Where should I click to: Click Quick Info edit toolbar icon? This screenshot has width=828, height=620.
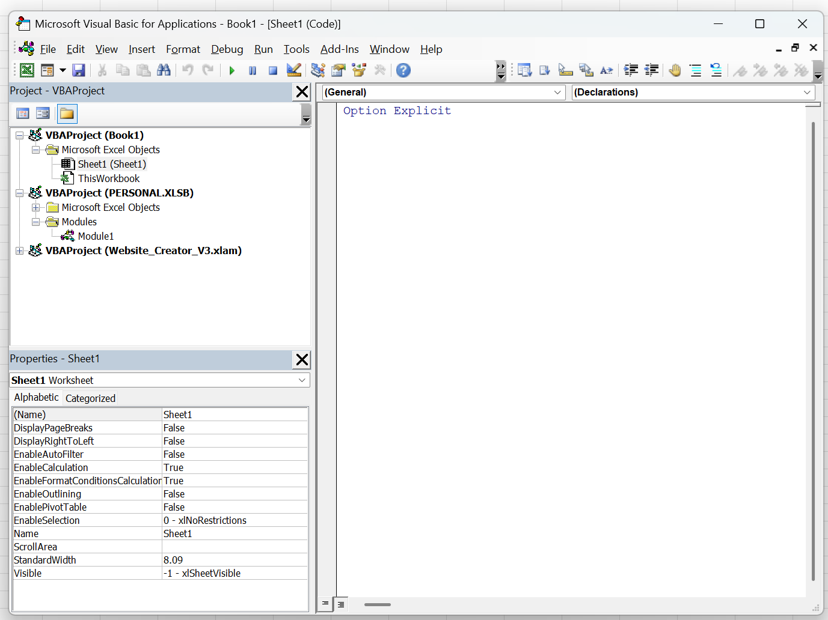pos(565,70)
